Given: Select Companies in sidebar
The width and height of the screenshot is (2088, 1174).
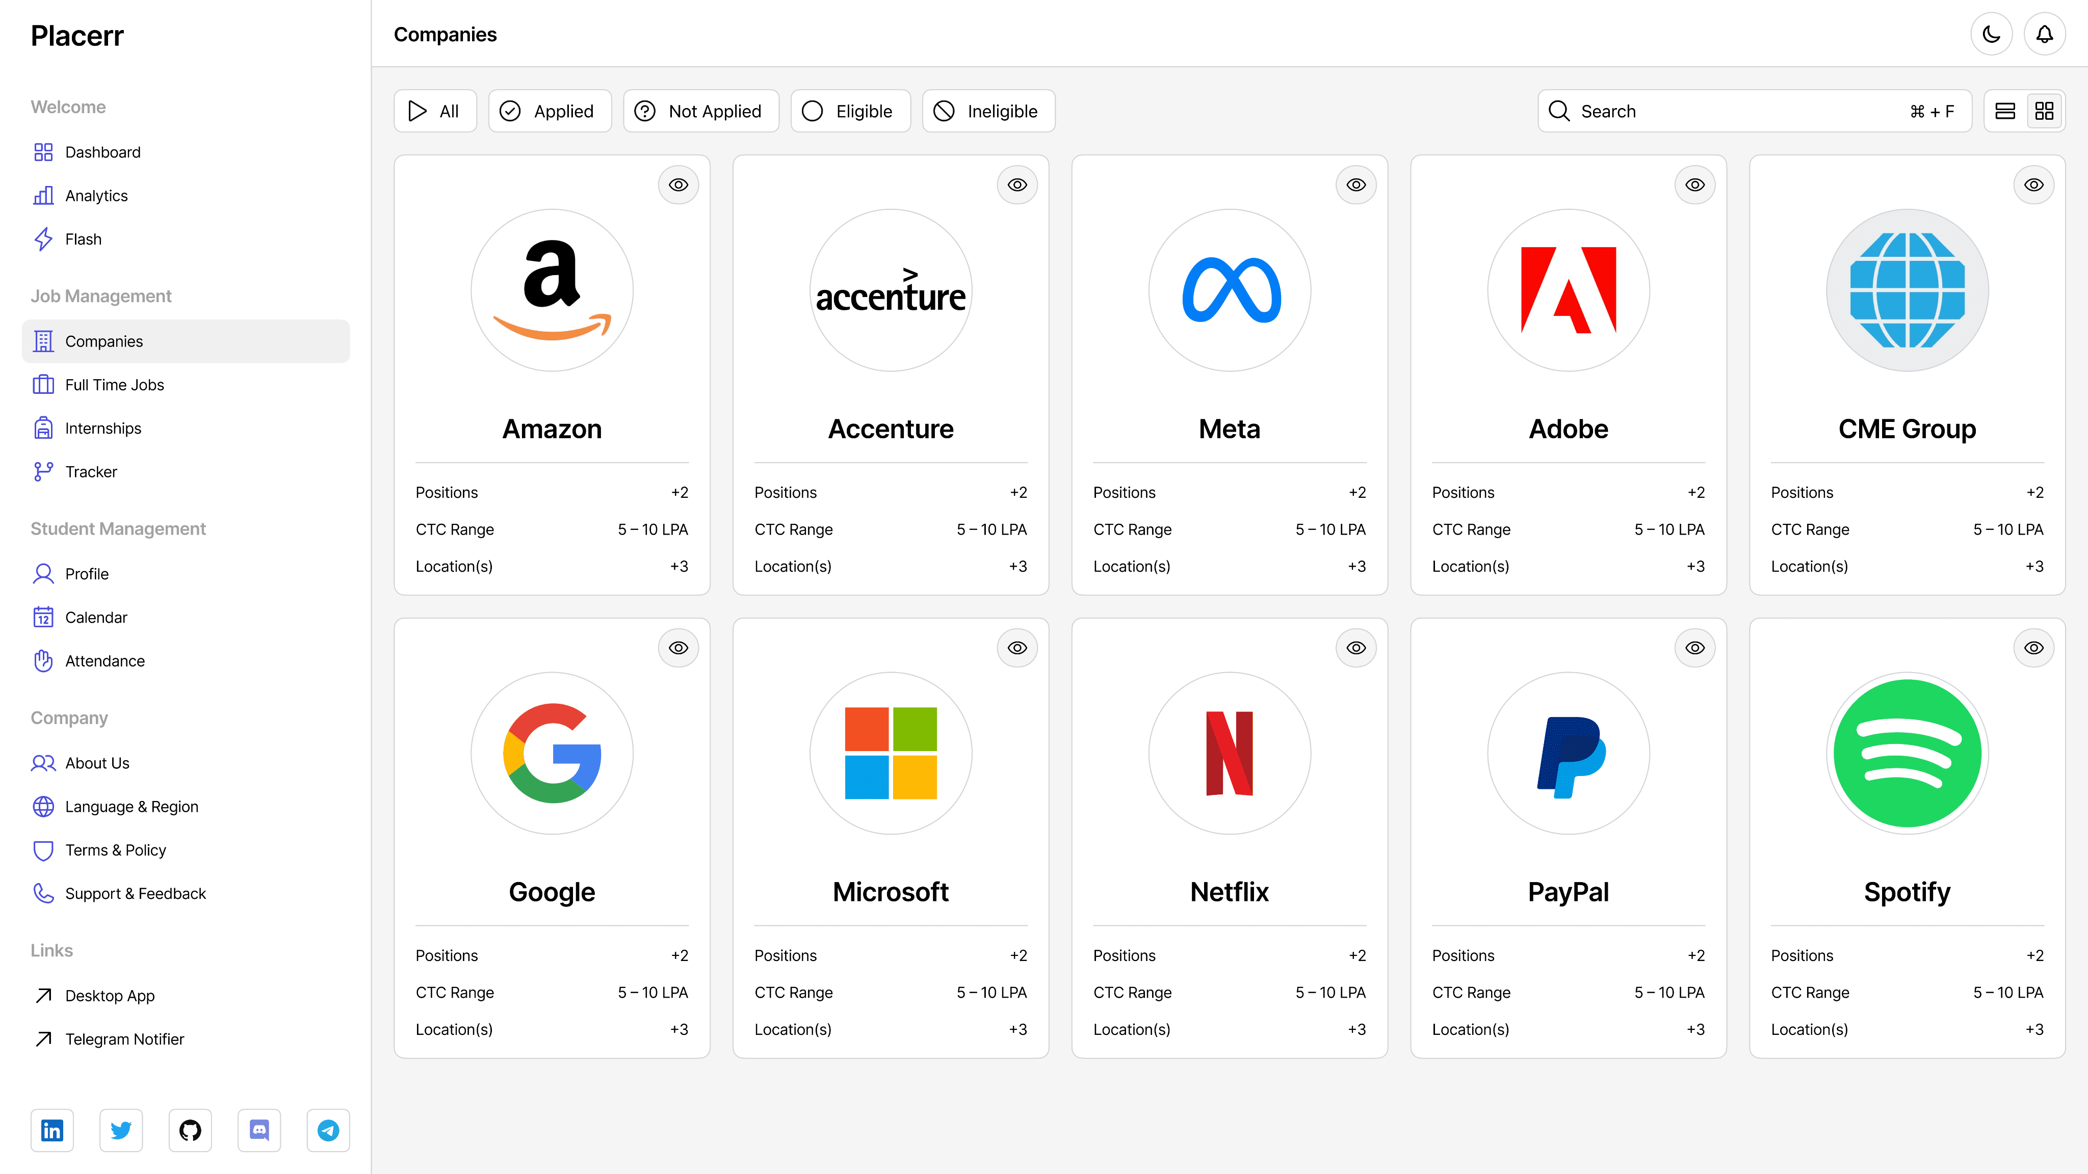Looking at the screenshot, I should coord(186,341).
